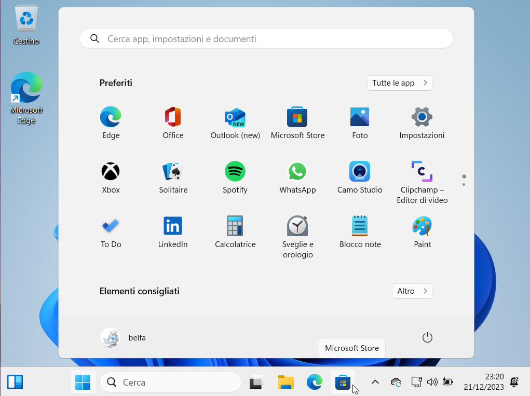Open Impostazioni settings app
This screenshot has width=530, height=396.
click(422, 123)
